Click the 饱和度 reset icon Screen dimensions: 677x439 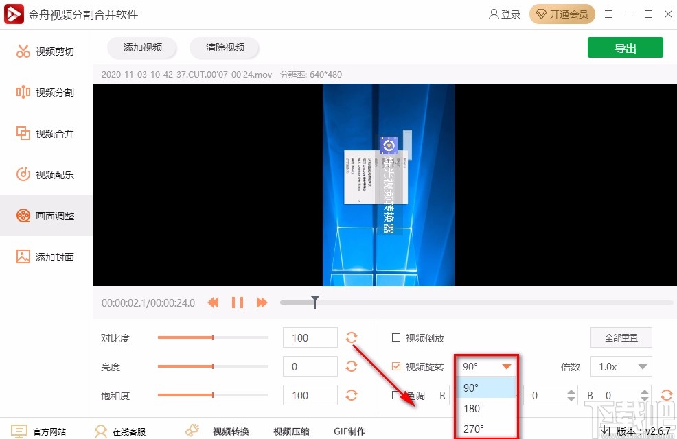352,395
